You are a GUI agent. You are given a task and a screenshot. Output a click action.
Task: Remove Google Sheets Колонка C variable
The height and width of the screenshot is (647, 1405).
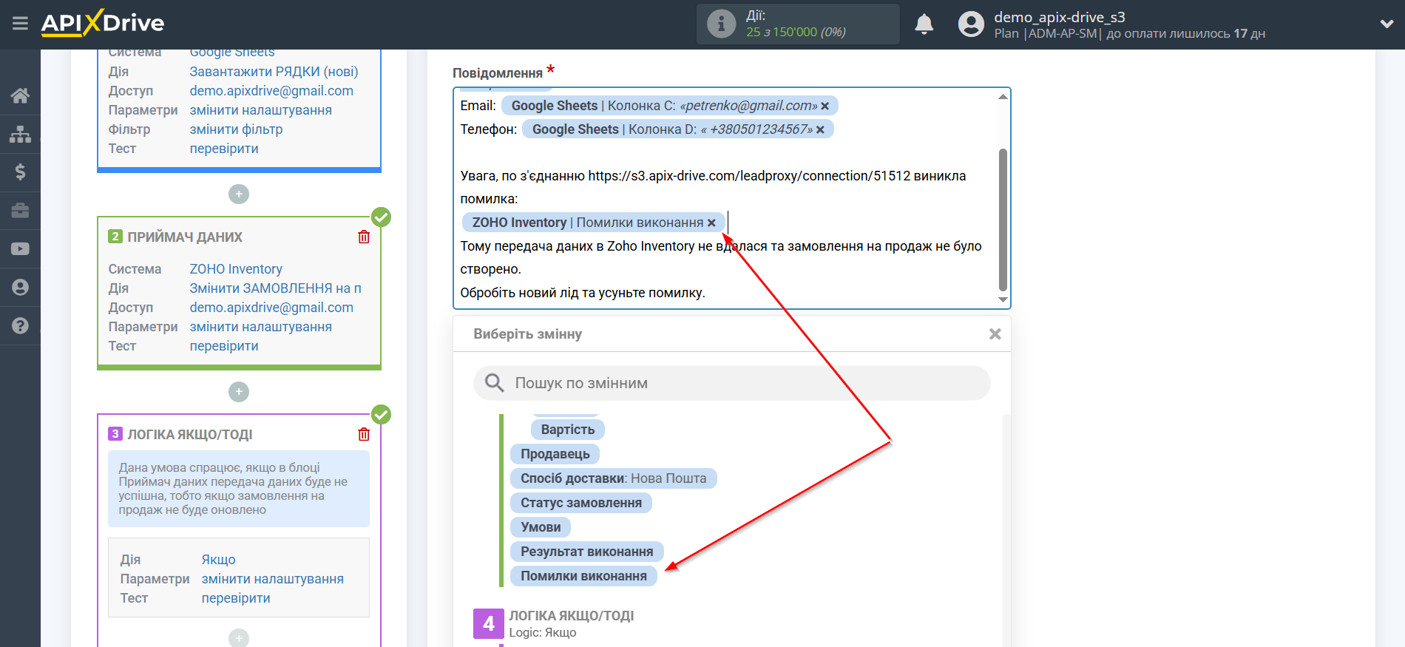[825, 106]
